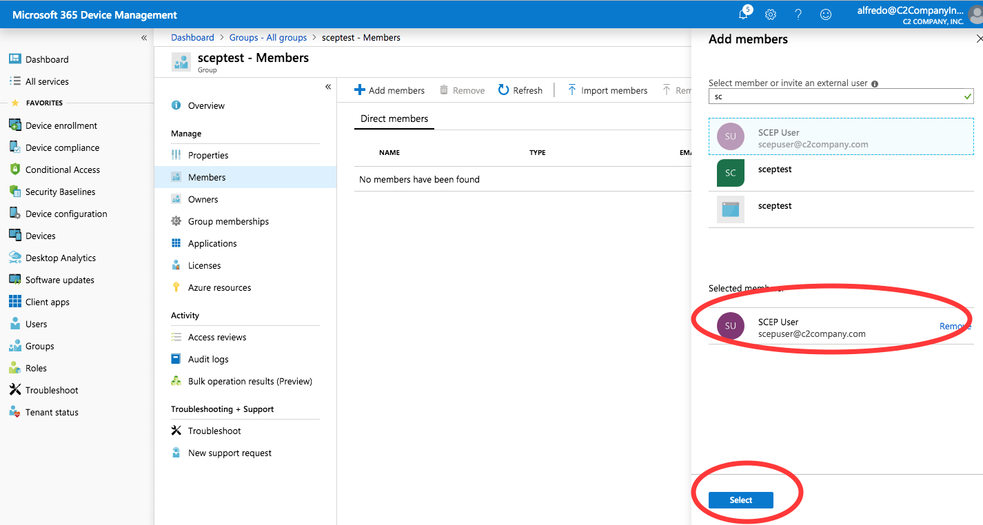Click the Refresh toolbar icon
This screenshot has width=983, height=525.
tap(504, 90)
